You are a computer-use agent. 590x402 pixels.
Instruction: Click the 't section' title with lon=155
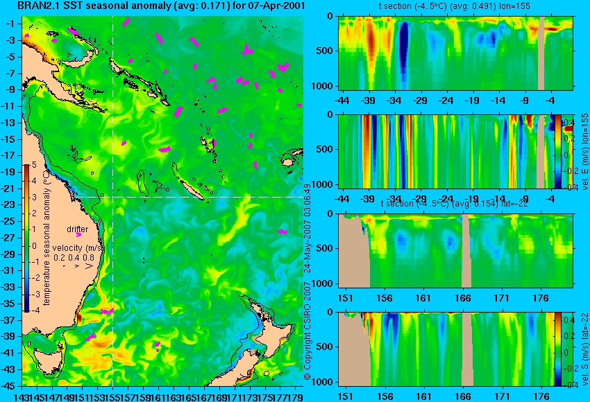coord(455,6)
